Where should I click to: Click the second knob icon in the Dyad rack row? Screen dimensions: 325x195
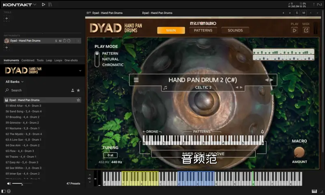point(69,41)
